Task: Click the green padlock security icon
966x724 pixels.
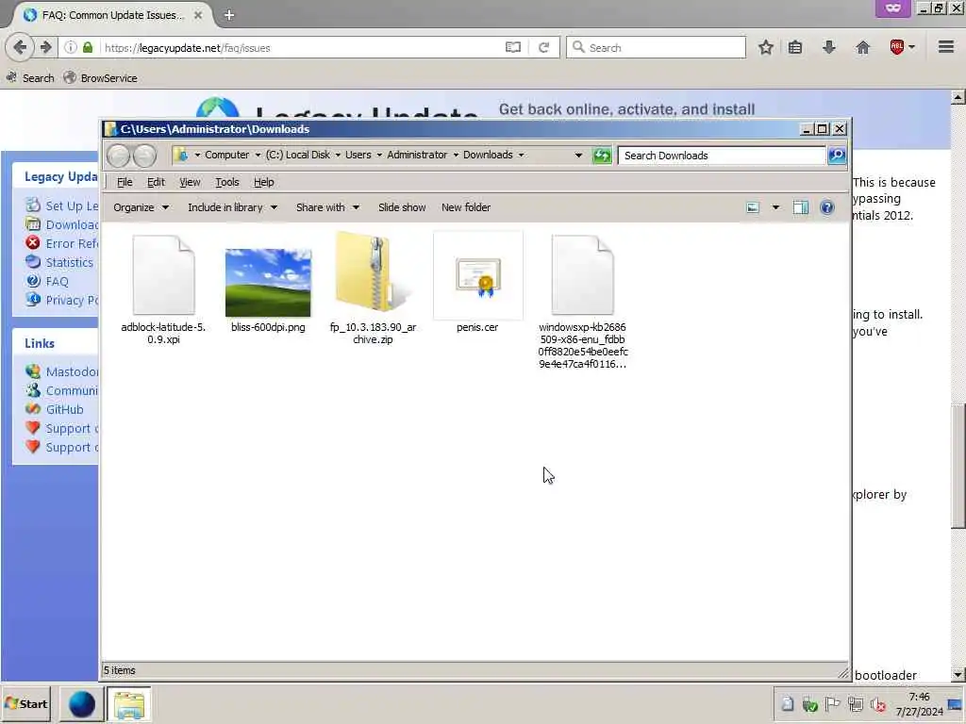Action: (x=88, y=47)
